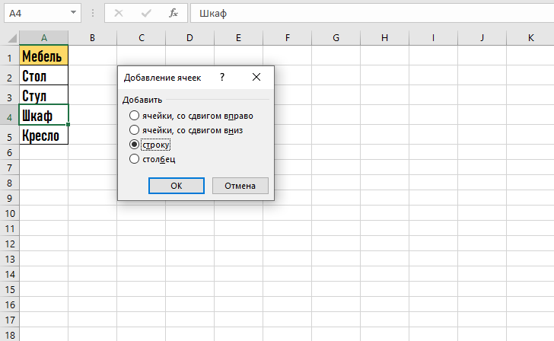Viewport: 554px width, 341px height.
Task: Click the formula bar containing Шкаф
Action: point(372,13)
